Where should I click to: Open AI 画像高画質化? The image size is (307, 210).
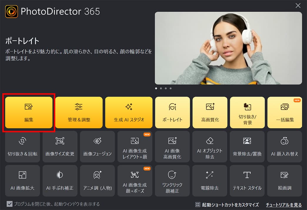172,147
